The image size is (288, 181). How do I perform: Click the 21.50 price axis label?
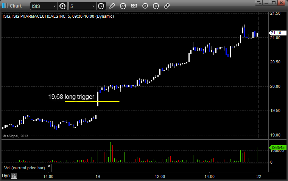click(275, 13)
